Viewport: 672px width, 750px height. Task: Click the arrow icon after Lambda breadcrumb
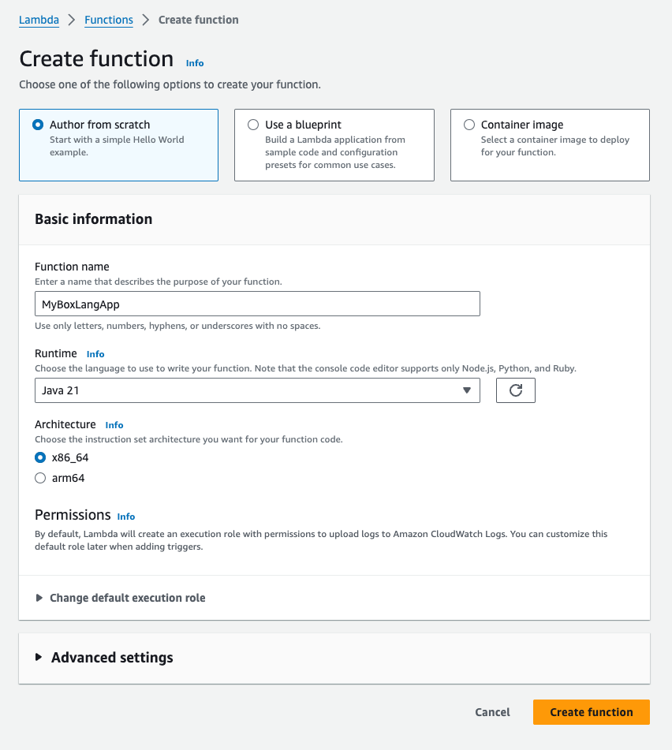tap(72, 20)
